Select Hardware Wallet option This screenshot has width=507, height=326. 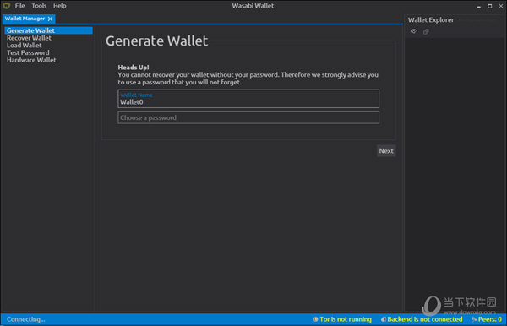[31, 60]
